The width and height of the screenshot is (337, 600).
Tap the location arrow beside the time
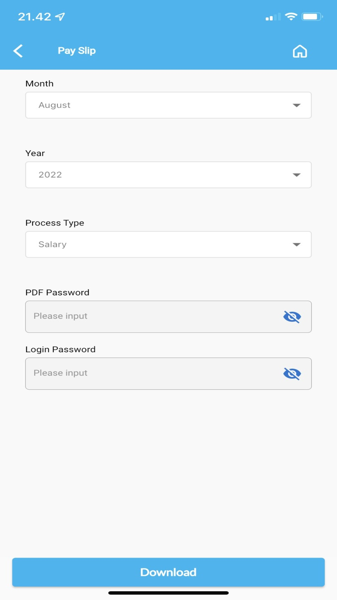(x=60, y=17)
